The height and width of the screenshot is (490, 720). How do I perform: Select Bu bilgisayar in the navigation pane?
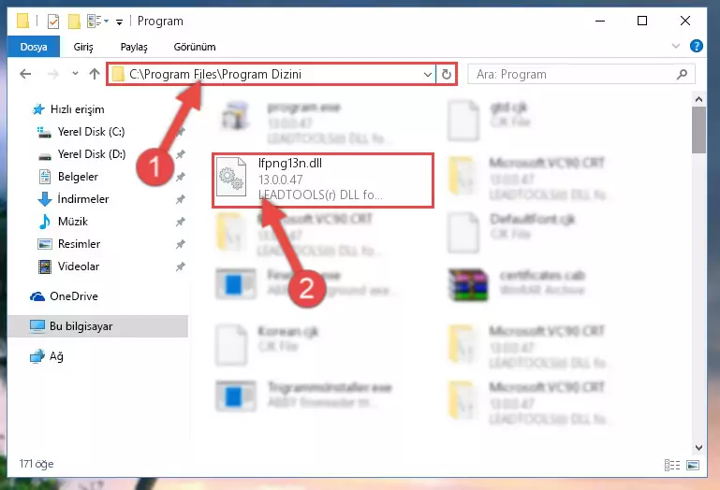[97, 326]
